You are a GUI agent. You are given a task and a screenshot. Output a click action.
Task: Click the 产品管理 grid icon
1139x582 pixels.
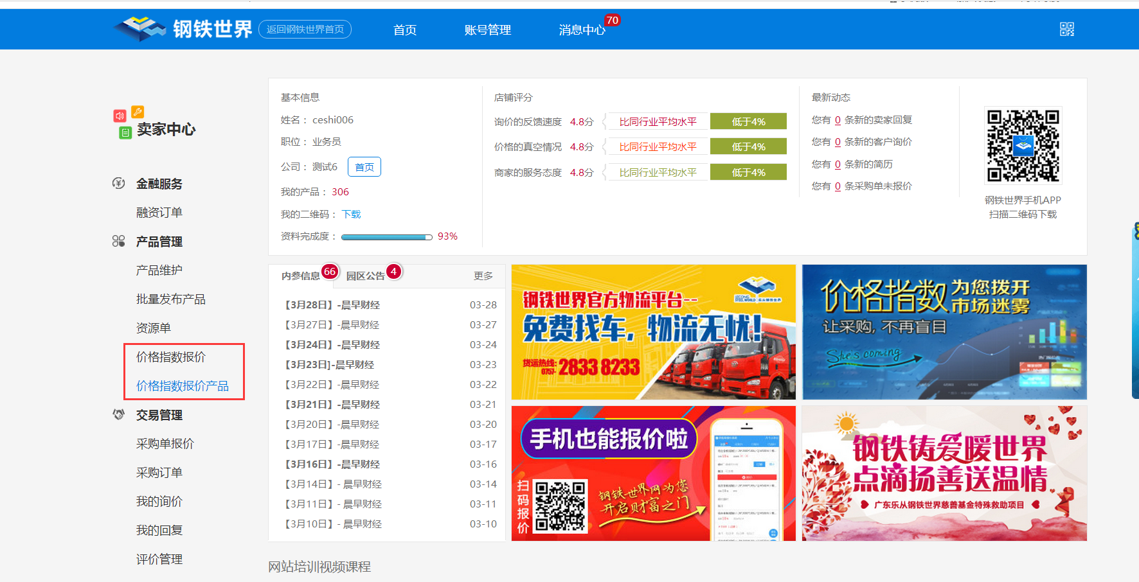coord(118,241)
